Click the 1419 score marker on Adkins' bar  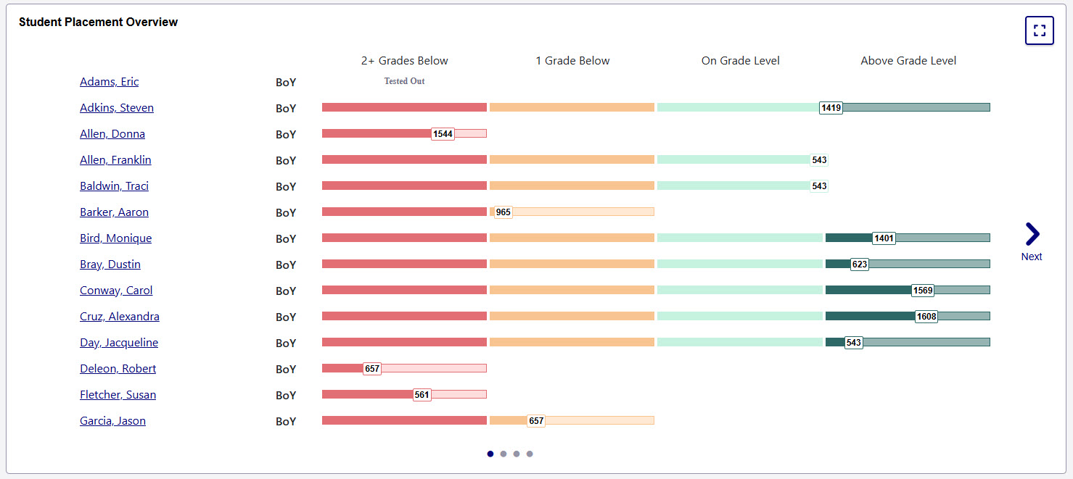[830, 107]
